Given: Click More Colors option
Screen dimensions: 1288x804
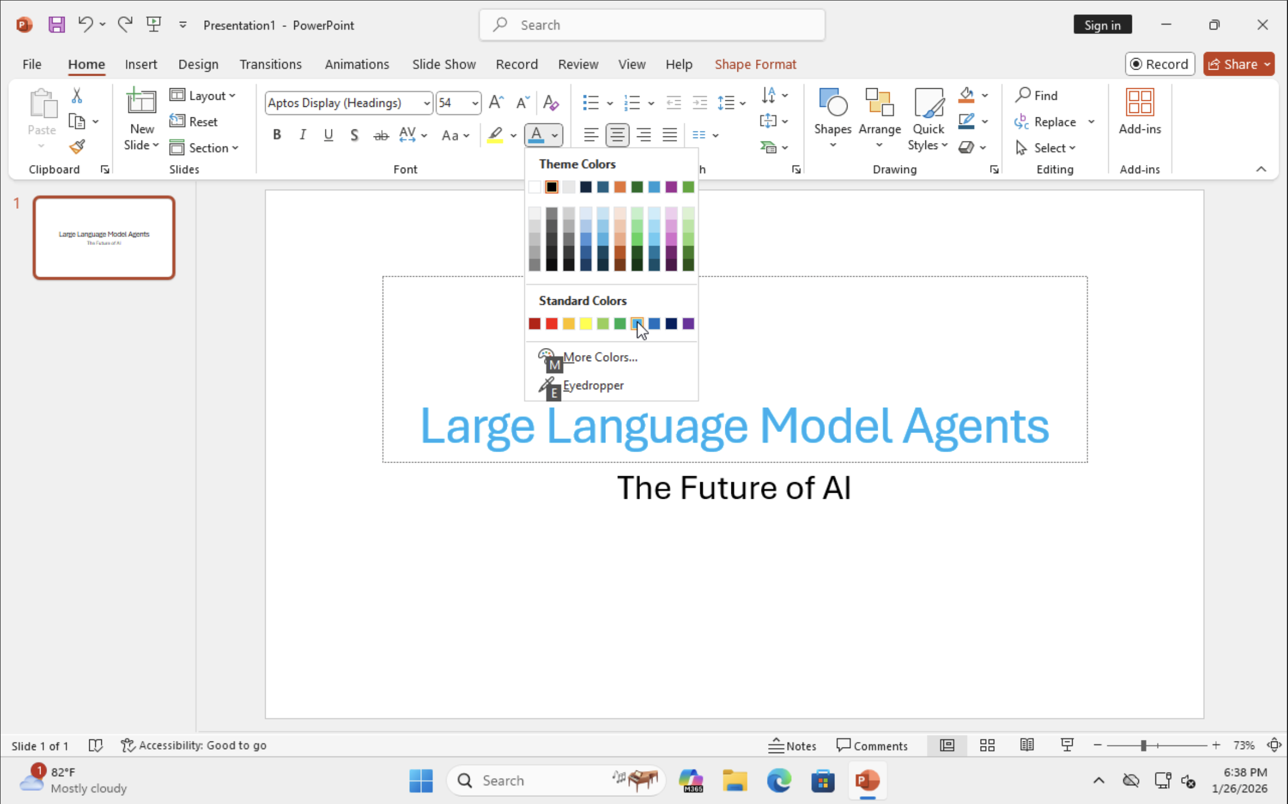Looking at the screenshot, I should pyautogui.click(x=600, y=357).
